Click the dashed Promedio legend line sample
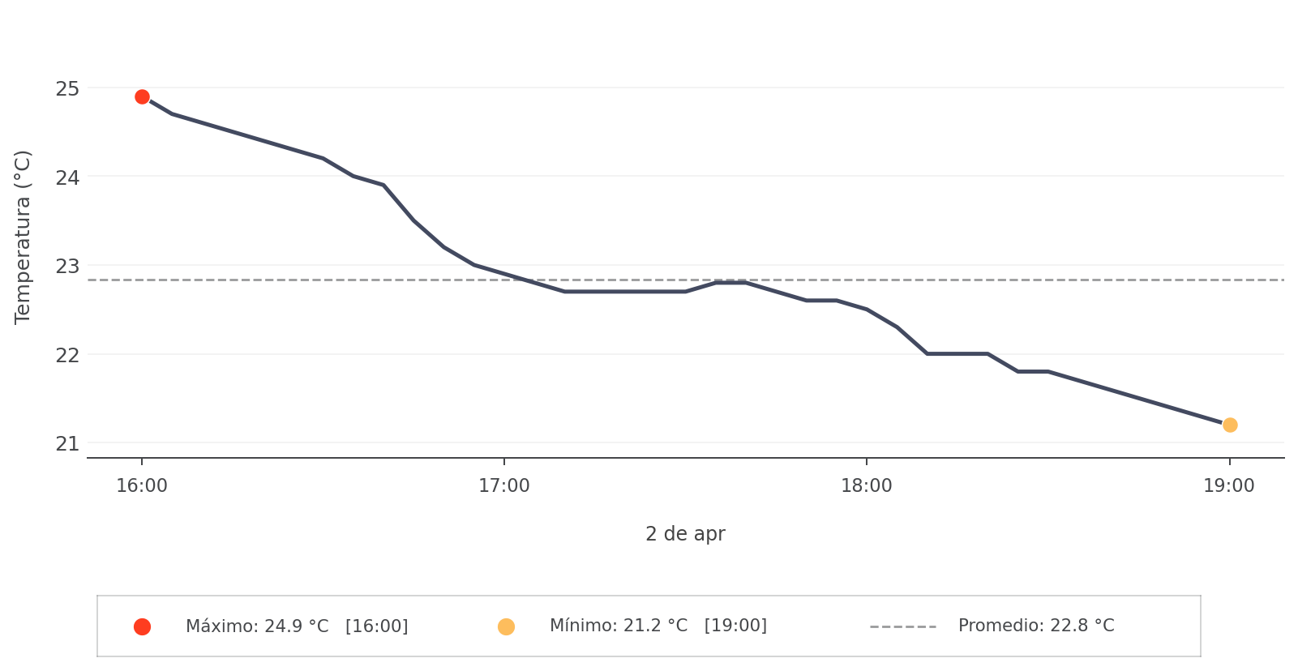 pyautogui.click(x=902, y=626)
